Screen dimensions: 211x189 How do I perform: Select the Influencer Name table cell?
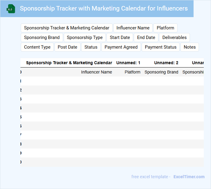tap(96, 72)
